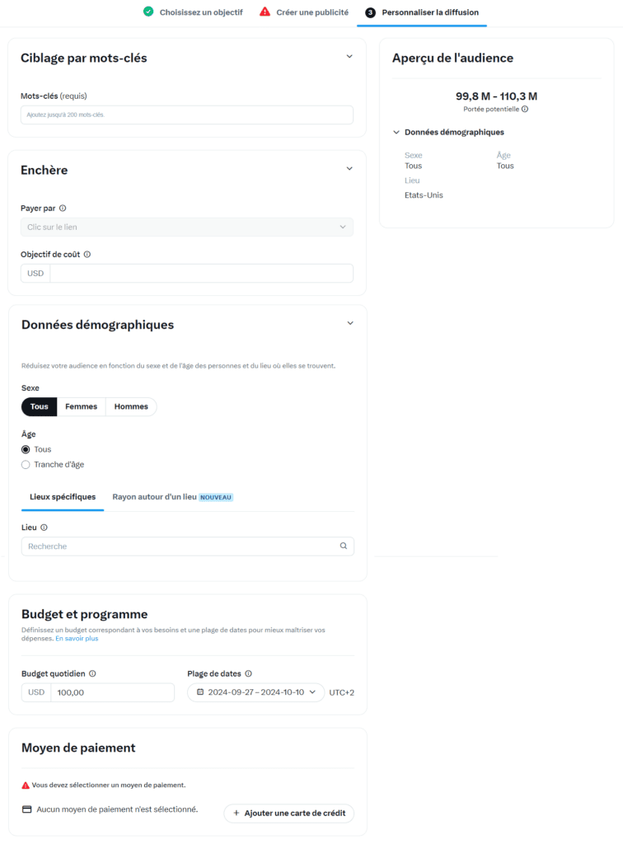Click the red warning icon on Créer une publicité
Screen dimensions: 623x844
click(x=265, y=12)
